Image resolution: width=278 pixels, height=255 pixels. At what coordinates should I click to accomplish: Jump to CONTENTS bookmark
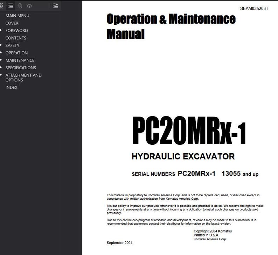coord(16,38)
